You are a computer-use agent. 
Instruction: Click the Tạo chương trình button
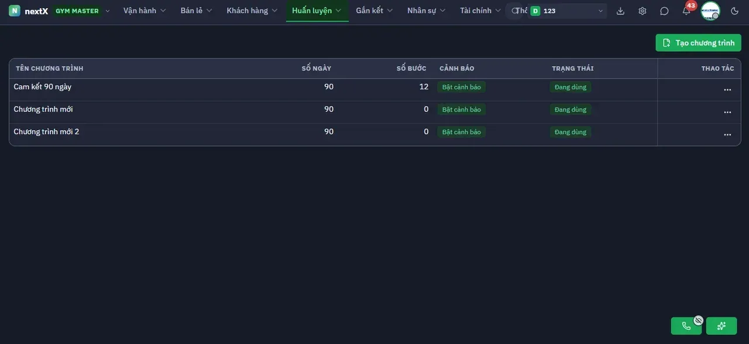click(x=698, y=43)
